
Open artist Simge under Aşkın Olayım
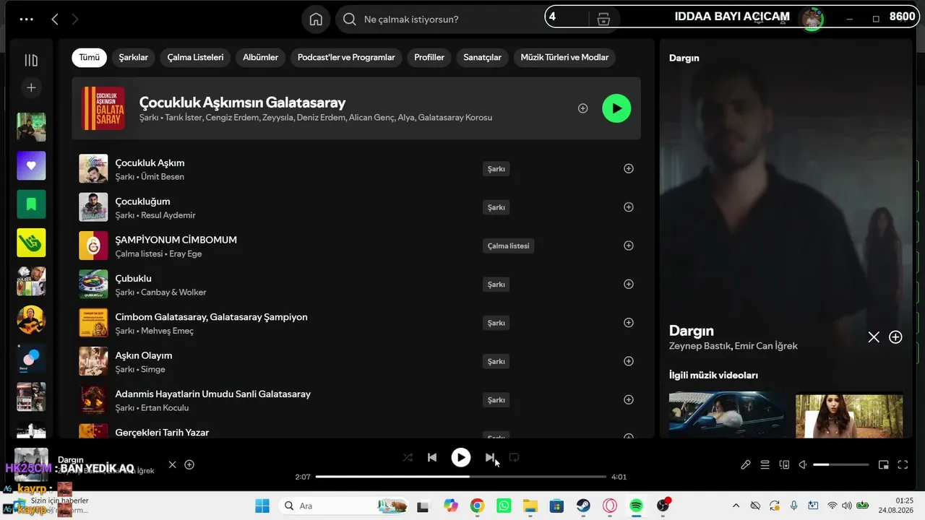(152, 369)
